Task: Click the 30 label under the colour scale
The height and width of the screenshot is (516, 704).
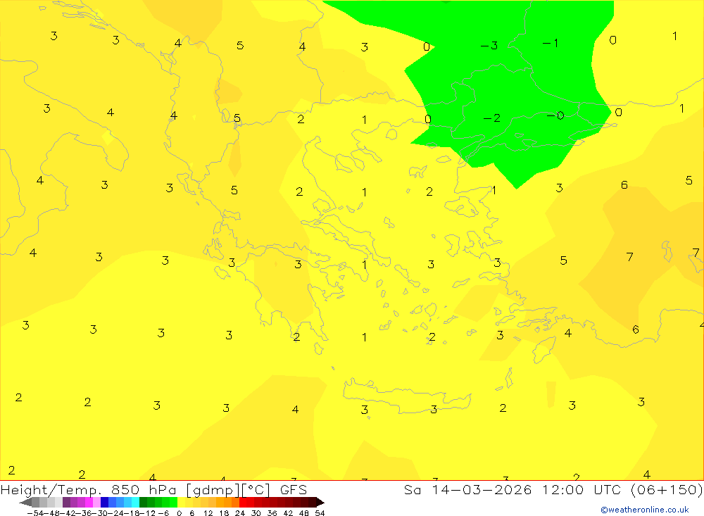Action: click(256, 513)
